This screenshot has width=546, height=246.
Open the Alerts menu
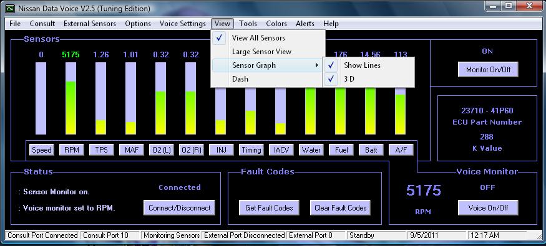point(305,24)
